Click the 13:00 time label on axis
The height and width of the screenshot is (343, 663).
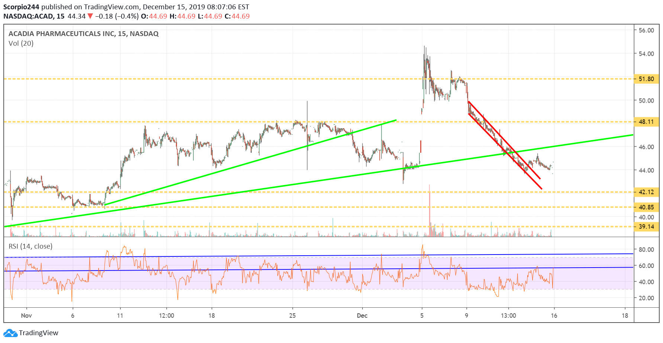point(508,316)
